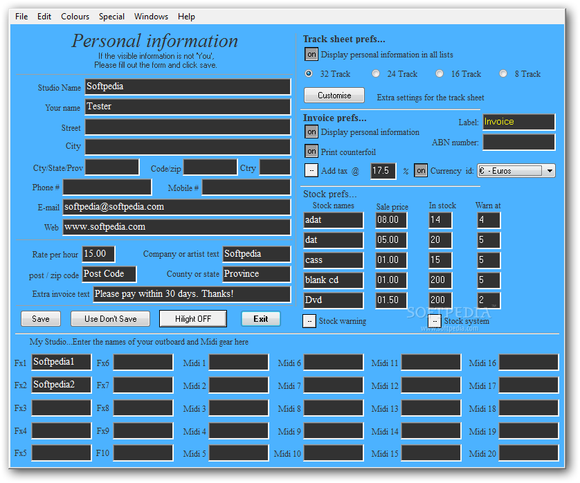
Task: Open the Currency id dropdown arrow
Action: tap(550, 171)
